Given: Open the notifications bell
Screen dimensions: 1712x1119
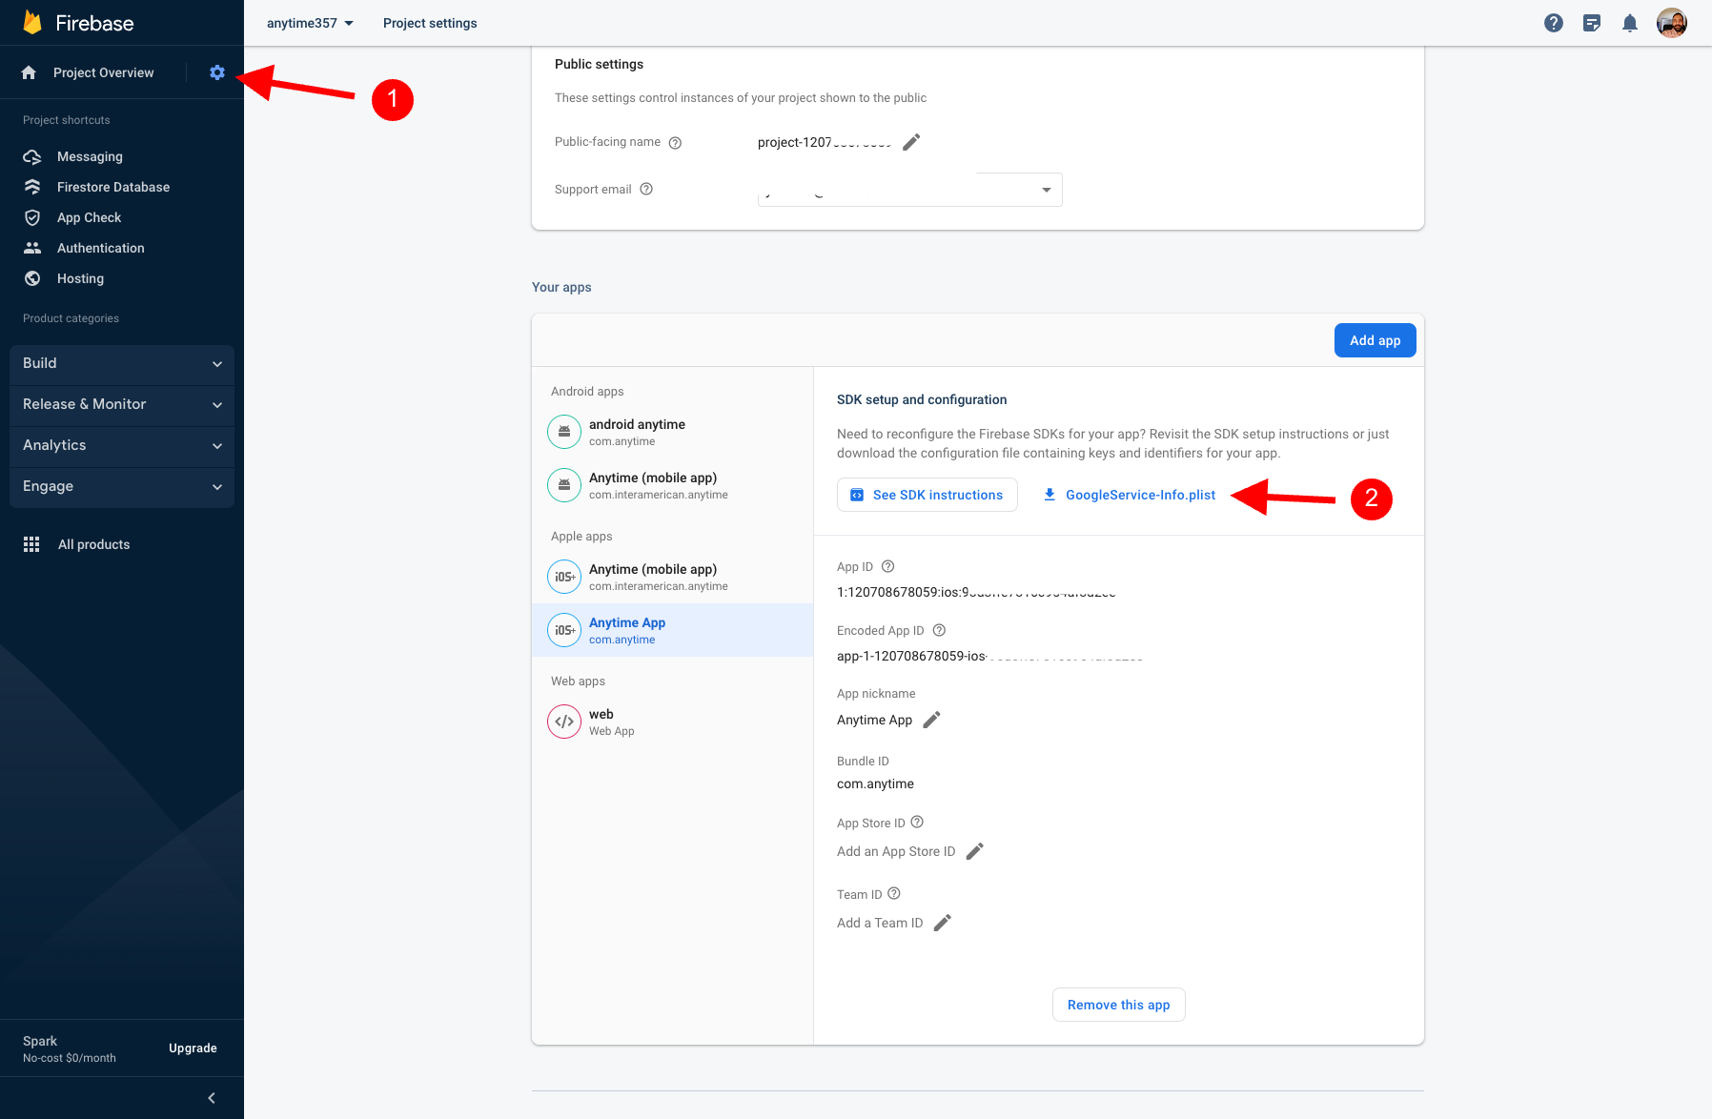Looking at the screenshot, I should click(x=1630, y=23).
